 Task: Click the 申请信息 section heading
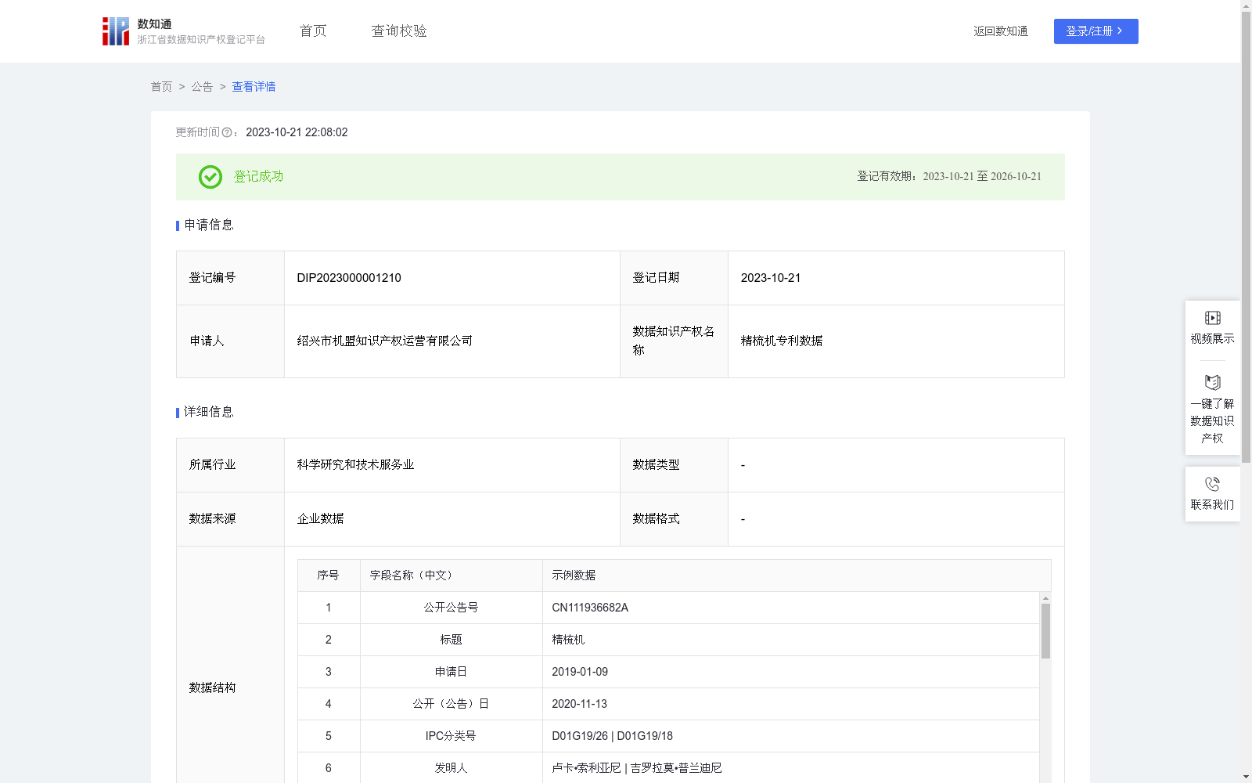(208, 226)
